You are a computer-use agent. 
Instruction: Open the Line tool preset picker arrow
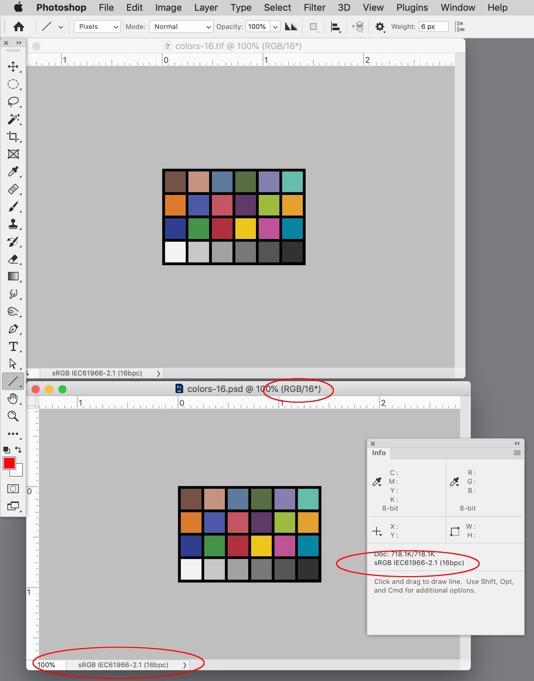(x=61, y=27)
